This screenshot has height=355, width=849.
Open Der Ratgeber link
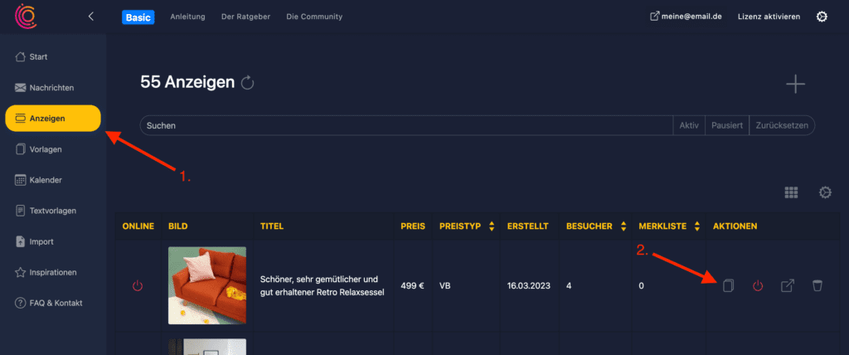click(245, 17)
